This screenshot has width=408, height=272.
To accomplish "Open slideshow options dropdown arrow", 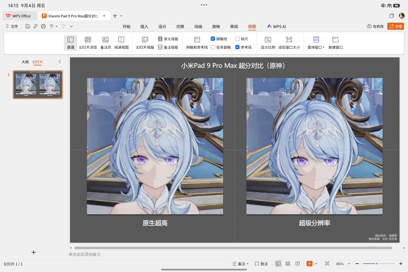I will point(316,264).
